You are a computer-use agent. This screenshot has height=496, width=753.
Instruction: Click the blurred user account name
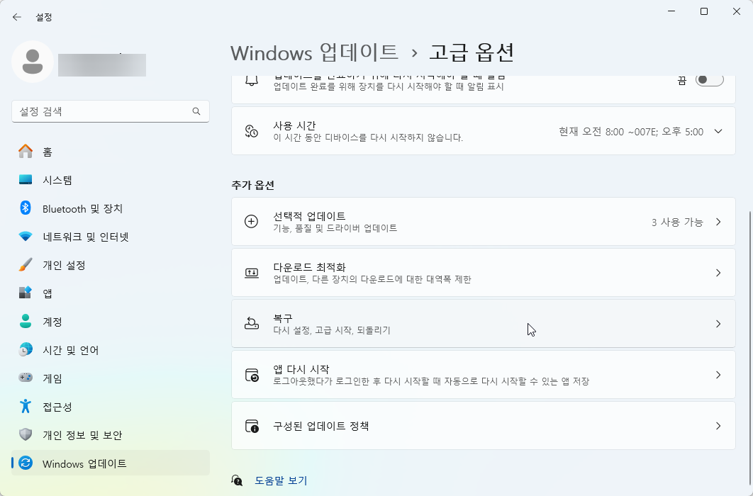click(102, 64)
